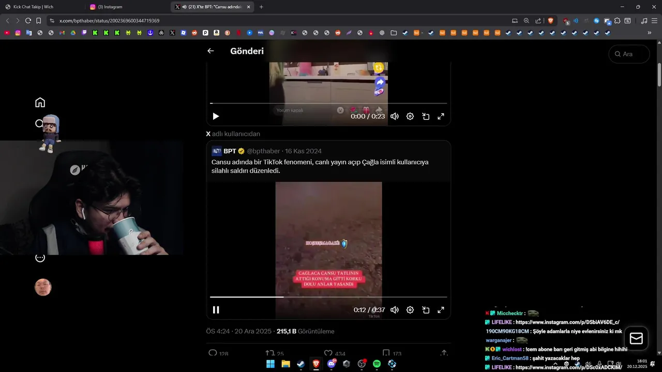Open the browser hamburger menu

(654, 21)
